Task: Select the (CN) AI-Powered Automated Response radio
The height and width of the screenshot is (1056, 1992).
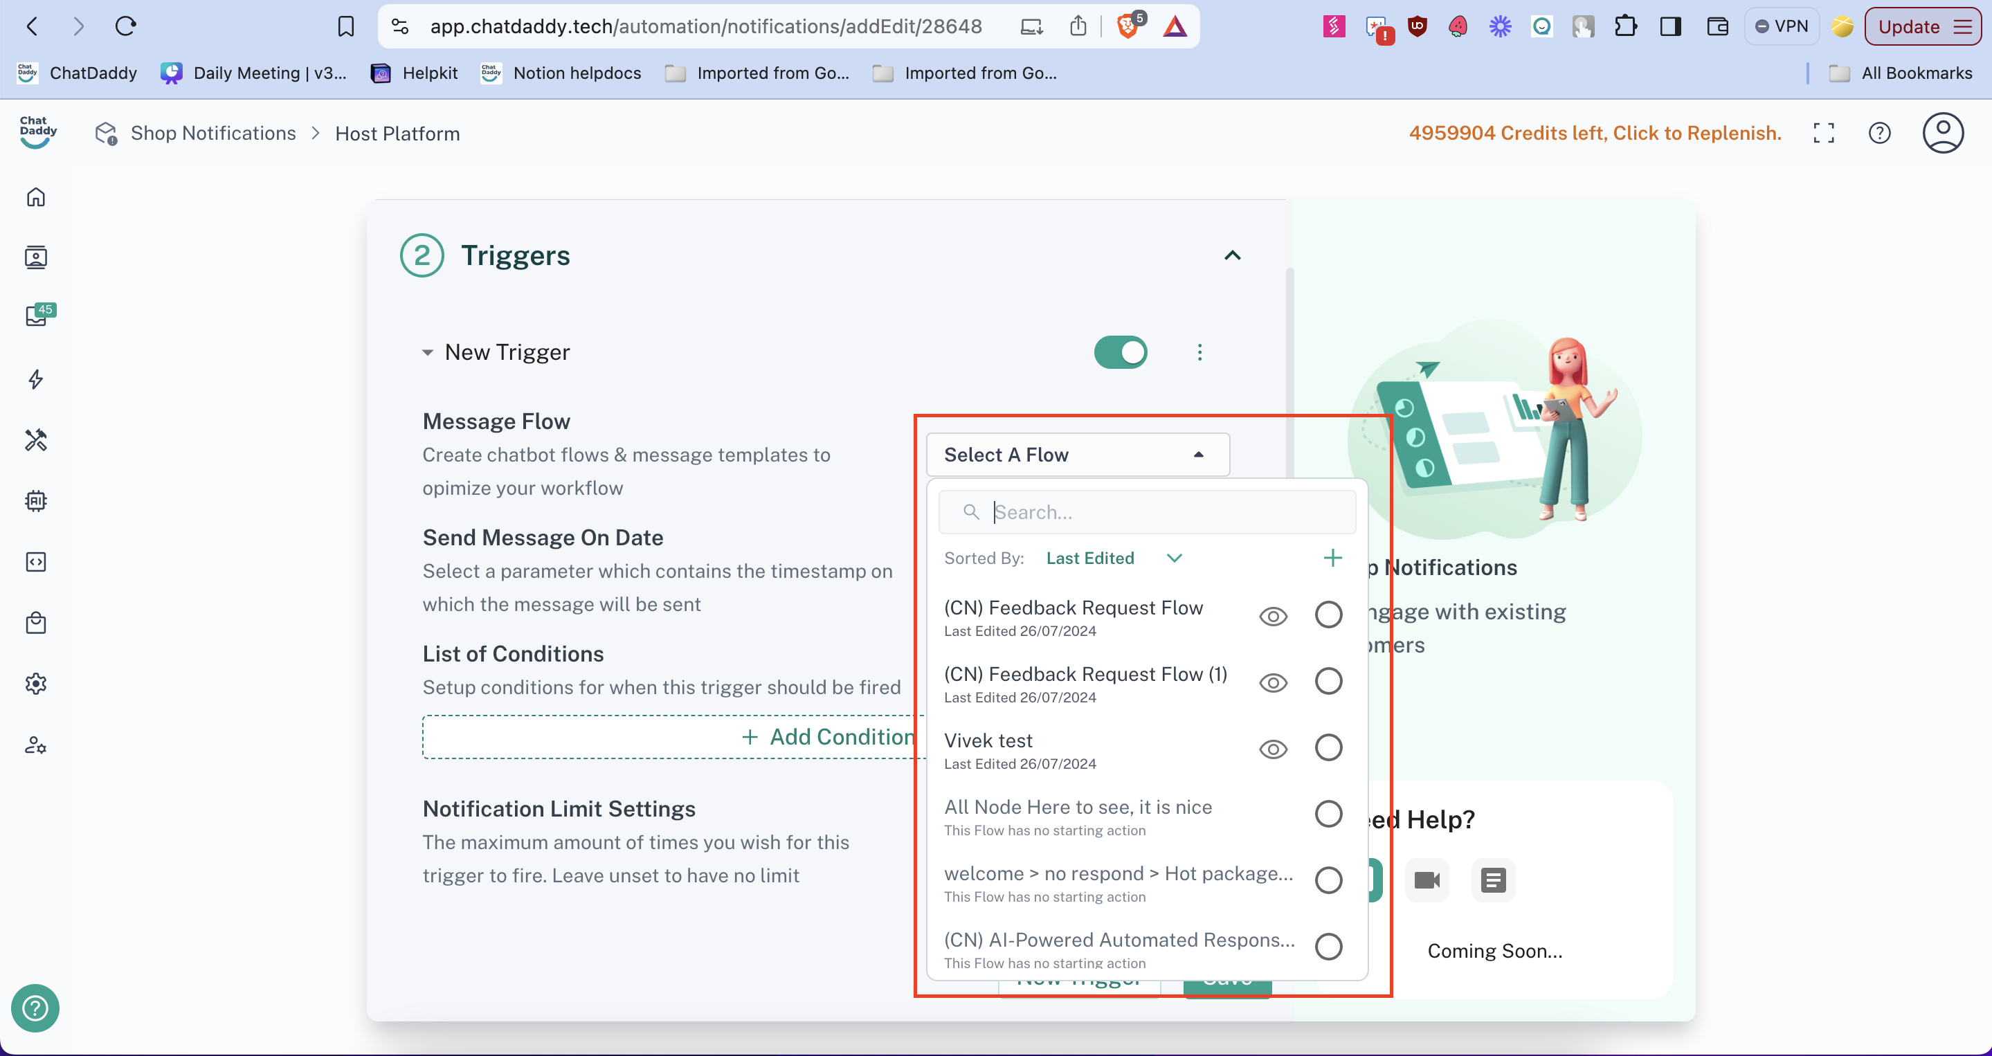Action: (1328, 947)
